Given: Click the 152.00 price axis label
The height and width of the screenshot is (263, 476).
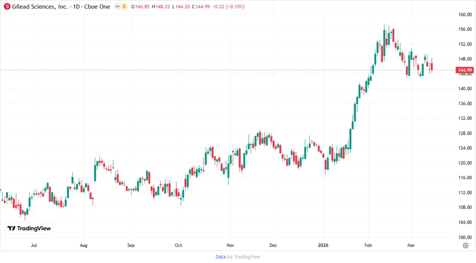Looking at the screenshot, I should (x=465, y=44).
